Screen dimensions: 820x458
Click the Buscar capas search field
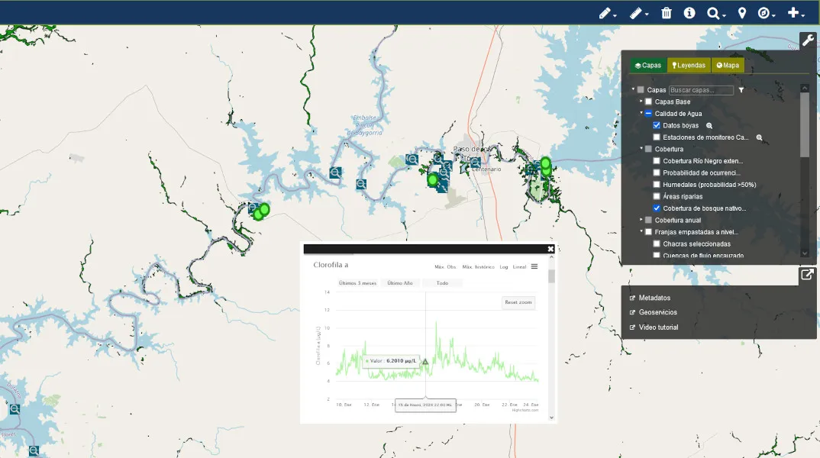point(701,90)
